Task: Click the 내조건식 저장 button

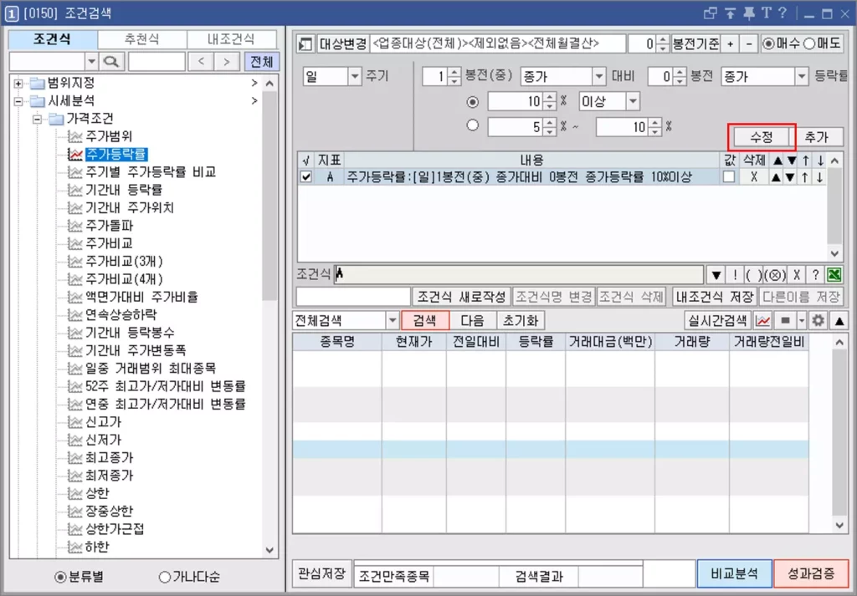Action: click(715, 297)
